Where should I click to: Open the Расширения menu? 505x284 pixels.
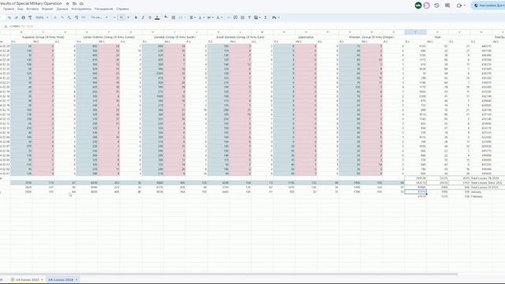(x=103, y=9)
